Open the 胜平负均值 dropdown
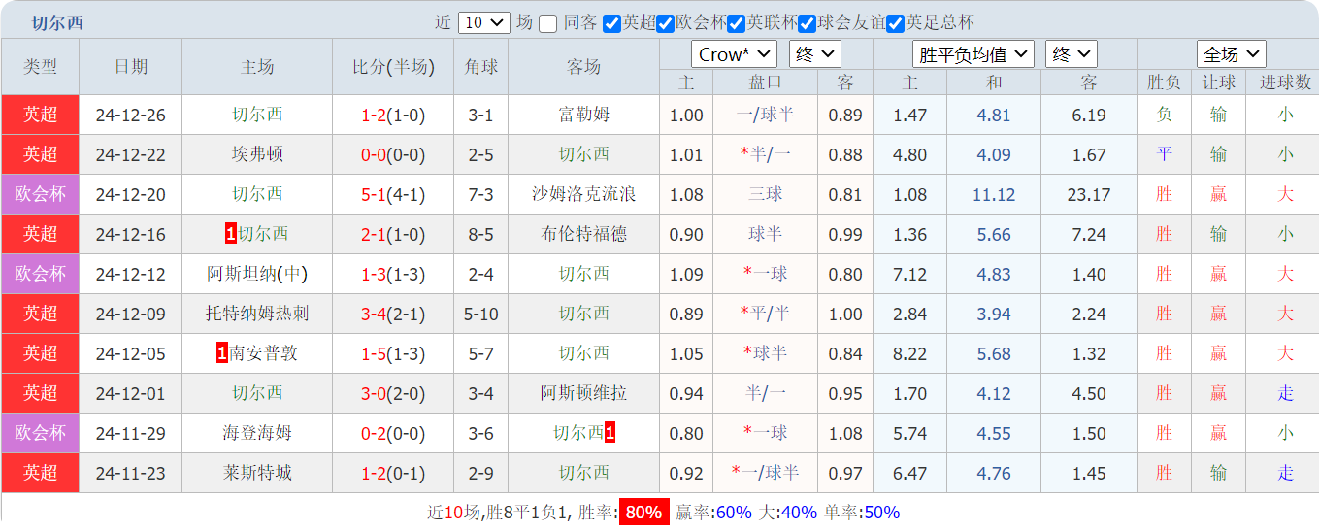The width and height of the screenshot is (1319, 531). point(973,54)
